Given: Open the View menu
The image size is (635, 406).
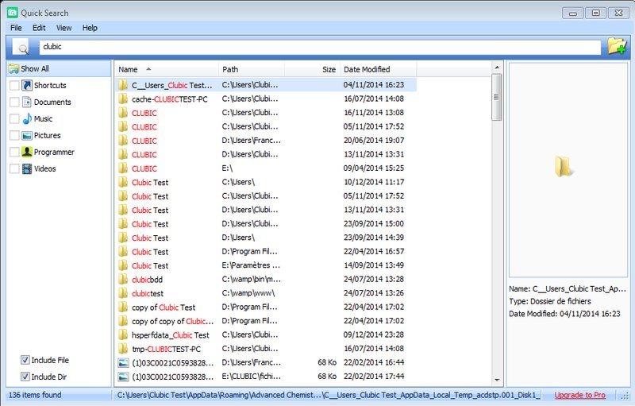Looking at the screenshot, I should pyautogui.click(x=63, y=28).
